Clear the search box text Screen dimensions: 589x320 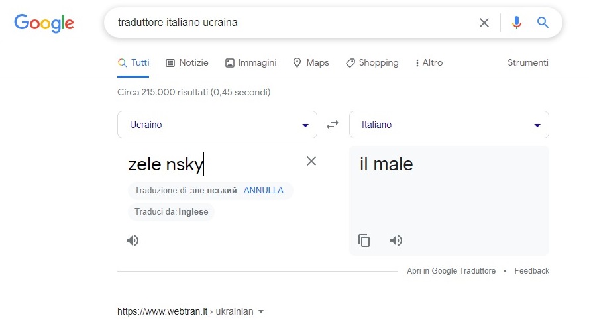tap(484, 23)
